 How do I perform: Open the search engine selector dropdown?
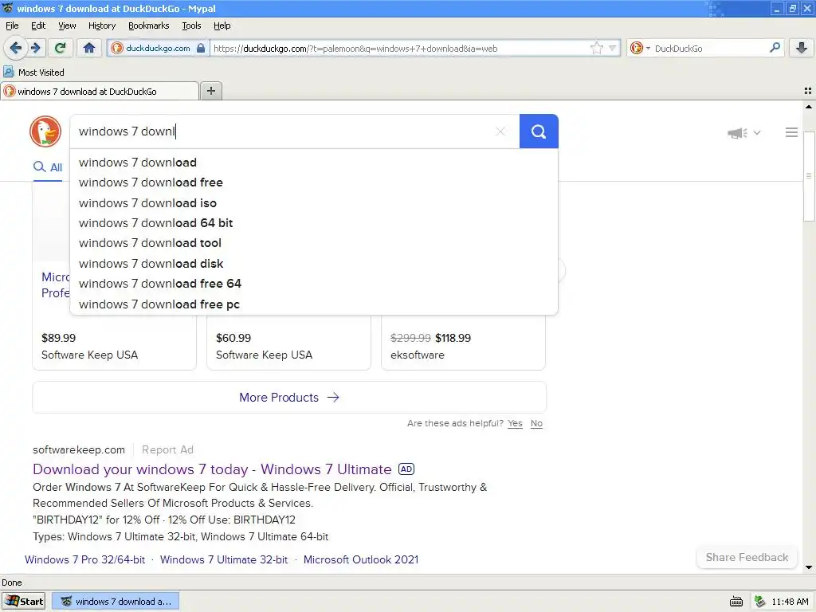coord(640,48)
